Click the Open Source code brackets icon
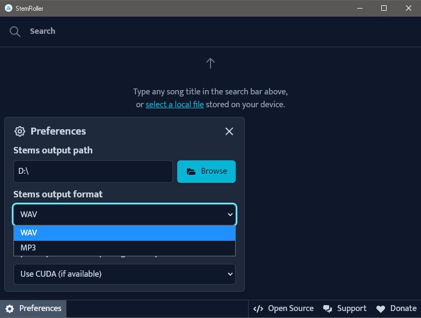 click(x=258, y=309)
